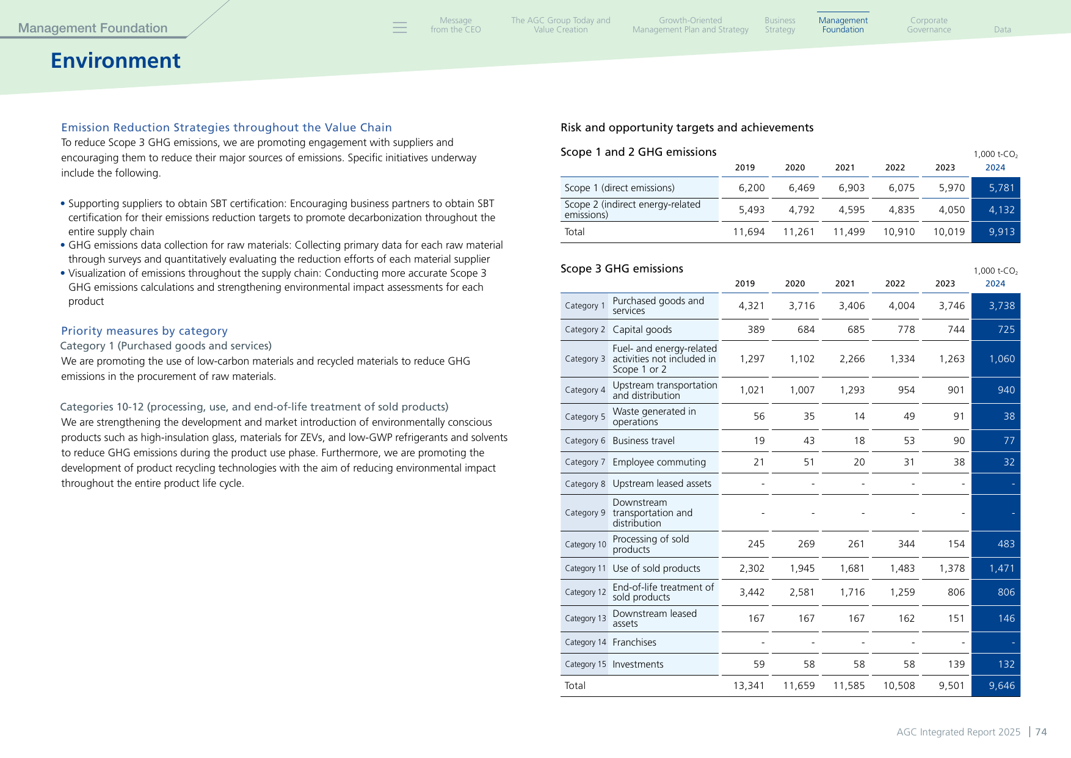Click the Use of sold products label
Viewport: 1071px width, 758px height.
656,568
